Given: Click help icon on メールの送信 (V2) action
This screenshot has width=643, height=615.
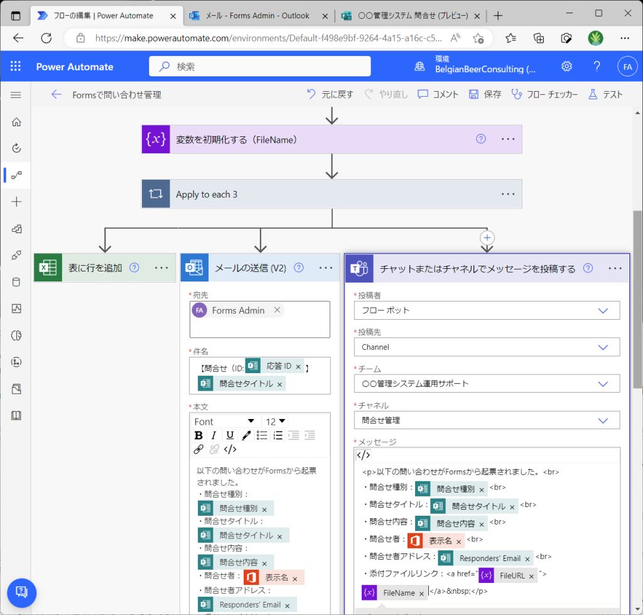Looking at the screenshot, I should 299,268.
